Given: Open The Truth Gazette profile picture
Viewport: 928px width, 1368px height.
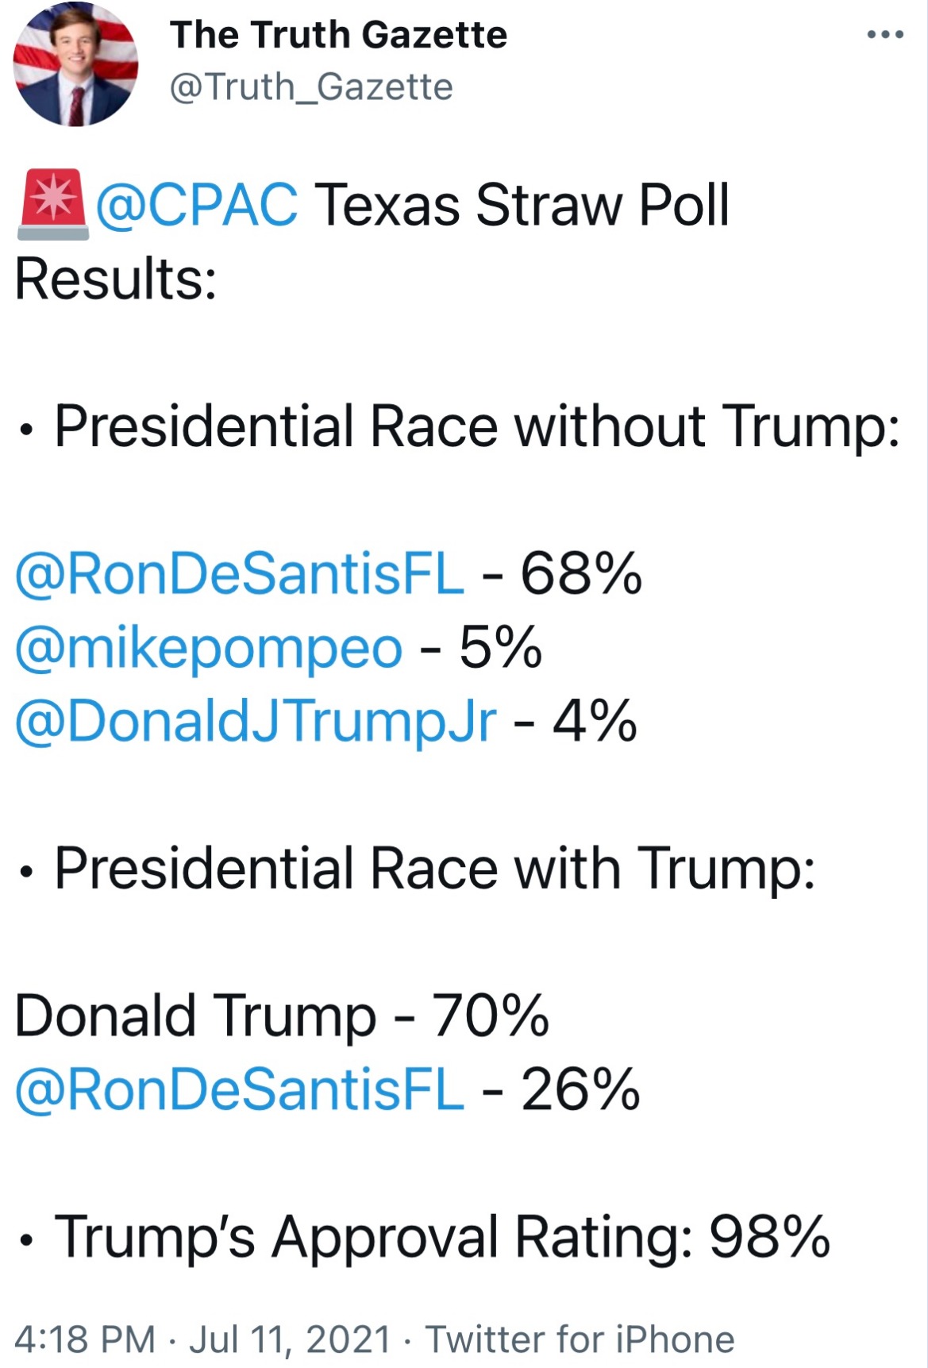Looking at the screenshot, I should pyautogui.click(x=75, y=64).
